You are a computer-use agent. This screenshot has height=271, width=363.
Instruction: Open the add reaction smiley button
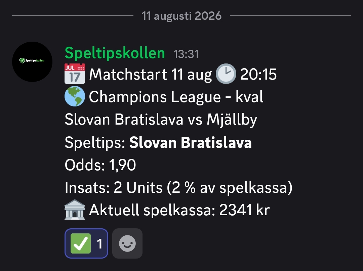point(127,243)
